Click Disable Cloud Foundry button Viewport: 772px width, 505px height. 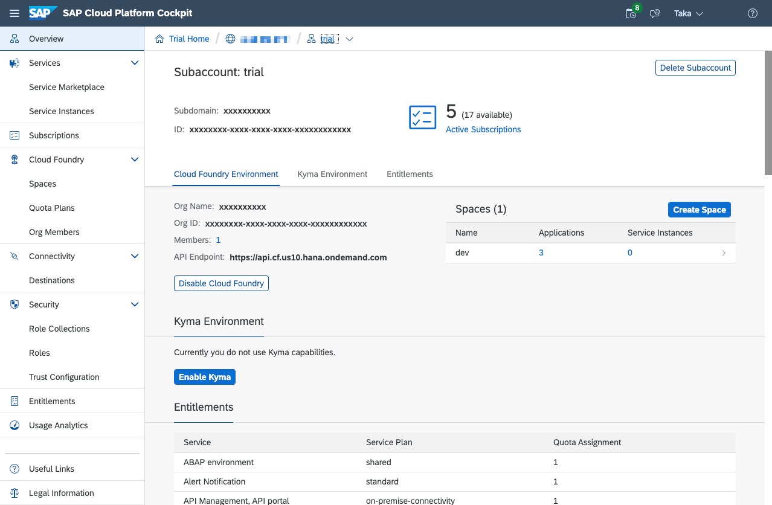[221, 283]
